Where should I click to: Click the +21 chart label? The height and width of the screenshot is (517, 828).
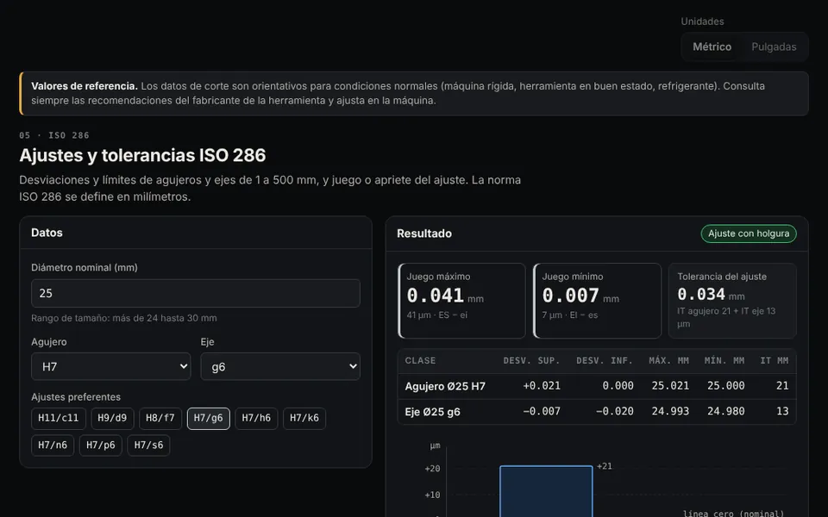coord(605,466)
